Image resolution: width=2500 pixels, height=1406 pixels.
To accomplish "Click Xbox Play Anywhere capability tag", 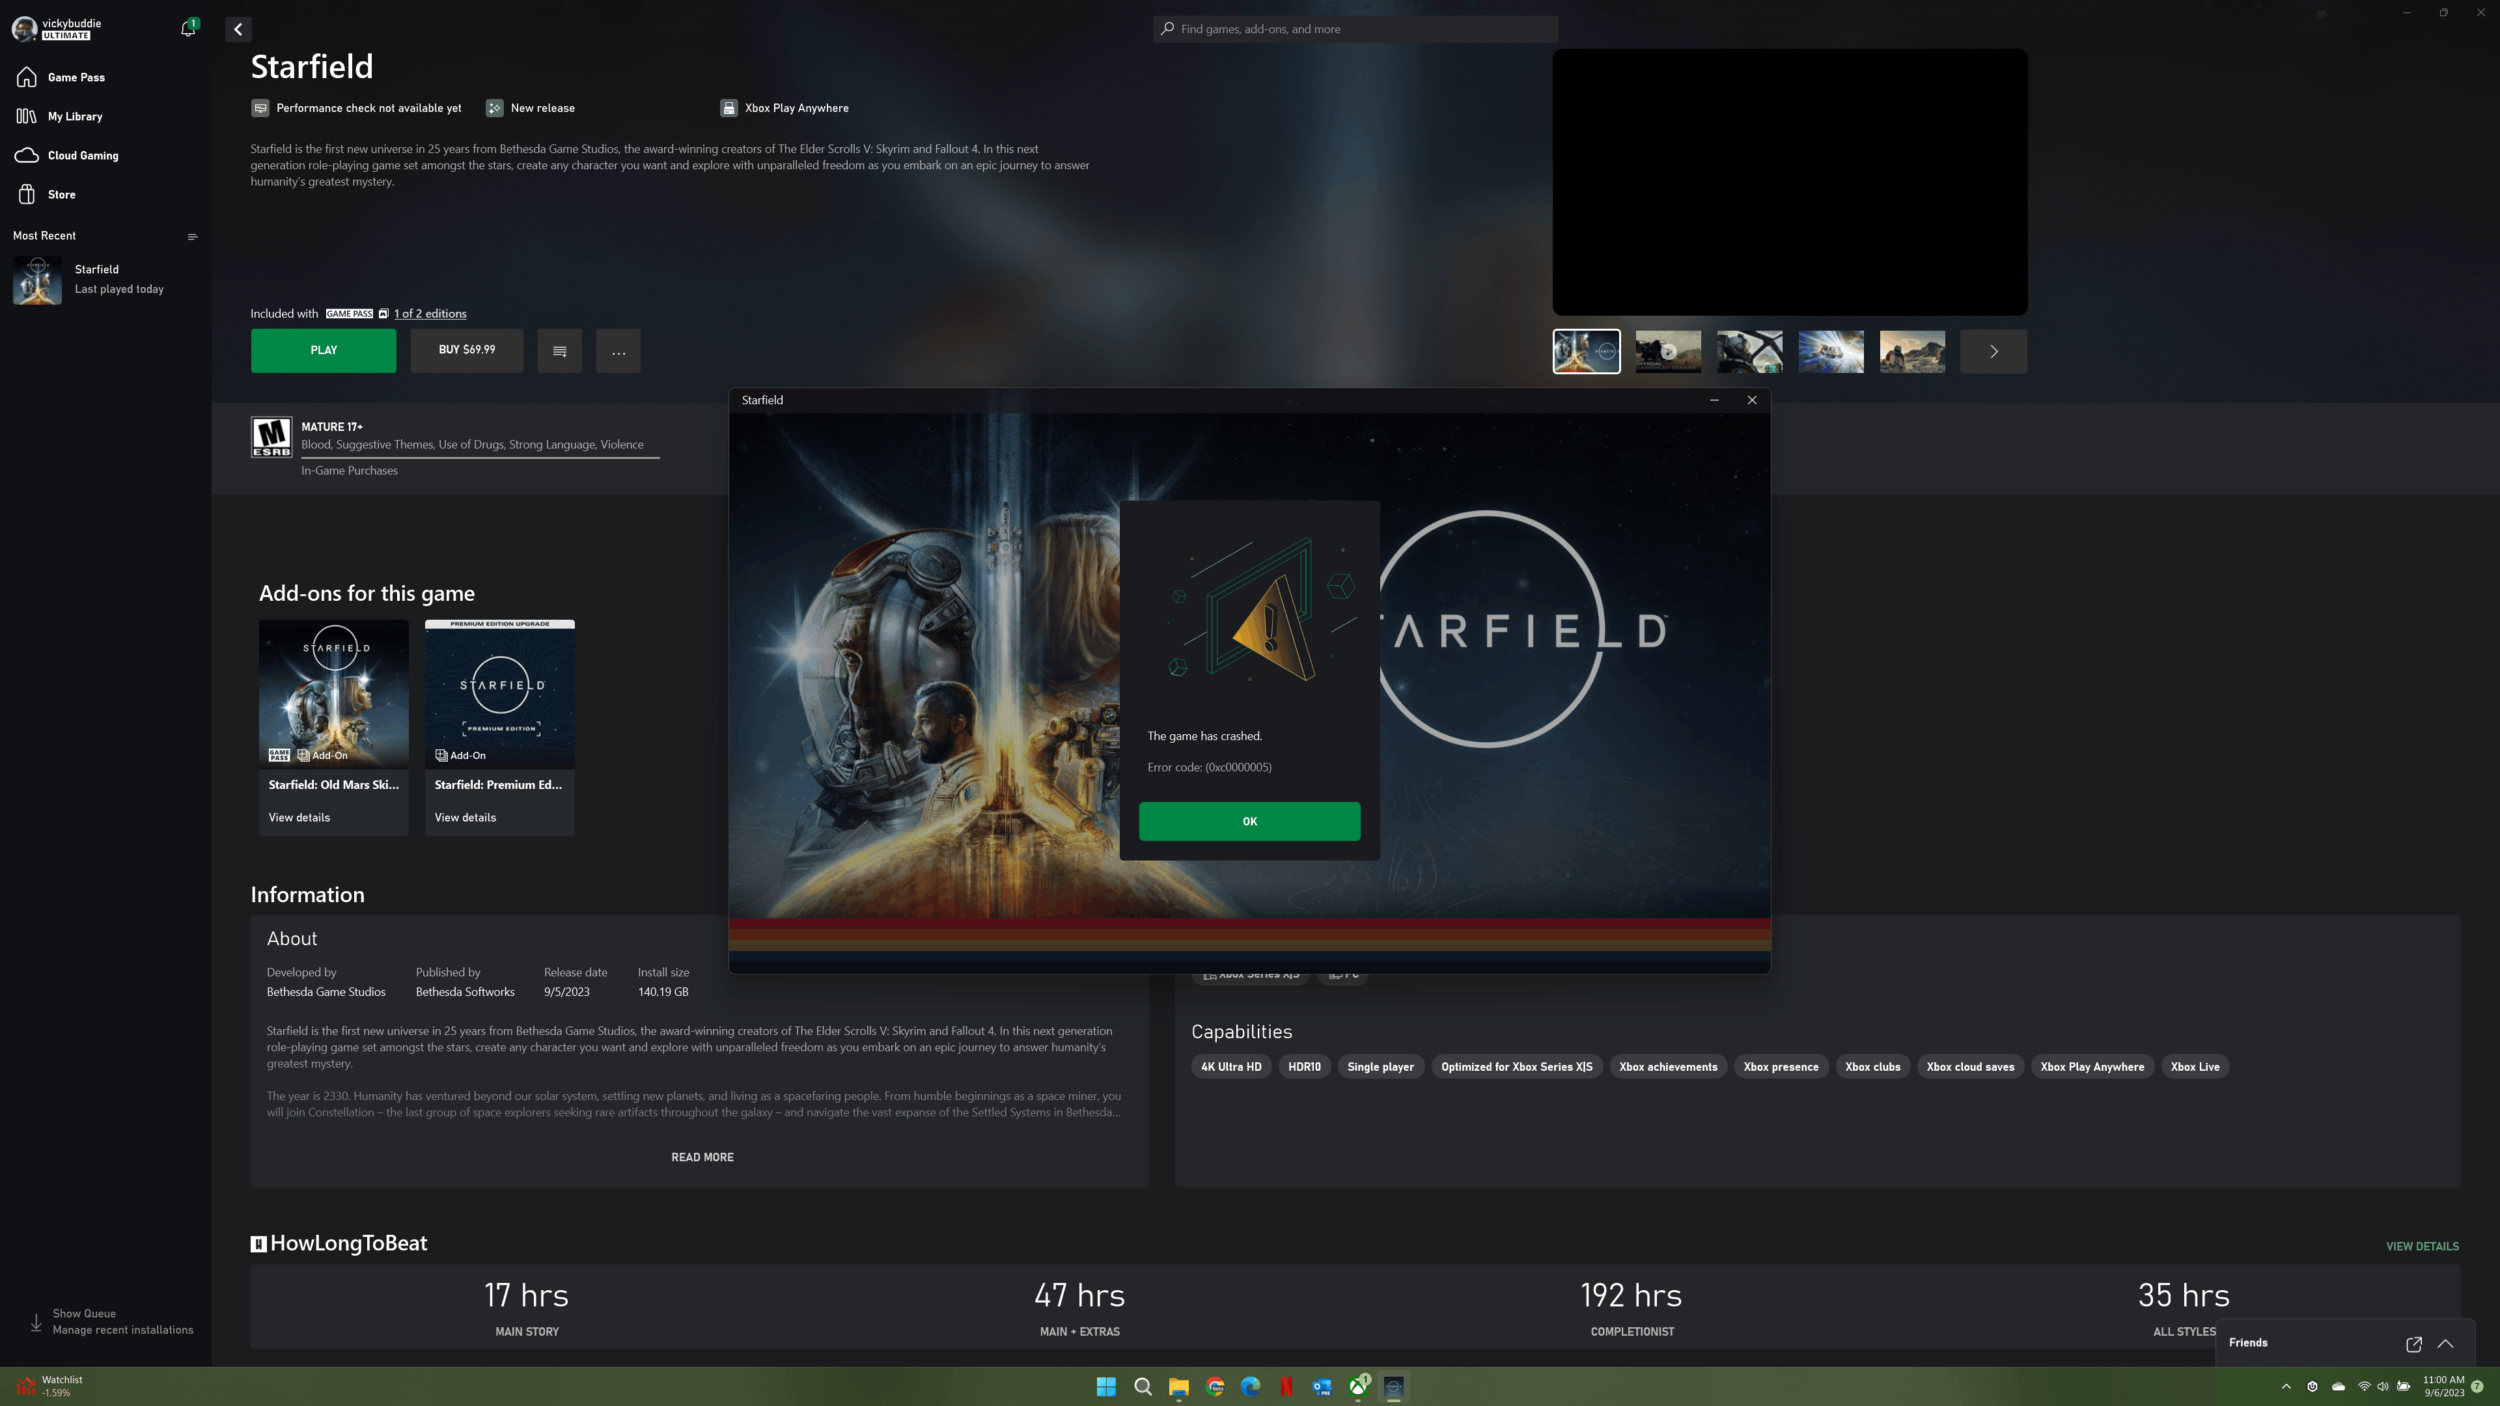I will 2092,1066.
